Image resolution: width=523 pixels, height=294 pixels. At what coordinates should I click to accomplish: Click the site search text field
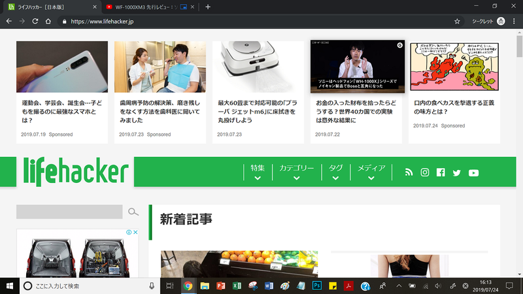pyautogui.click(x=69, y=212)
